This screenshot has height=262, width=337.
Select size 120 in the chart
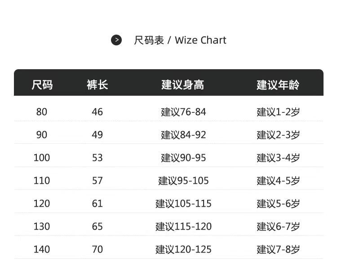tap(42, 204)
